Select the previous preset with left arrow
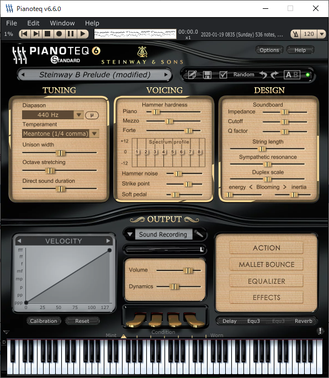329x378 pixels. [23, 74]
